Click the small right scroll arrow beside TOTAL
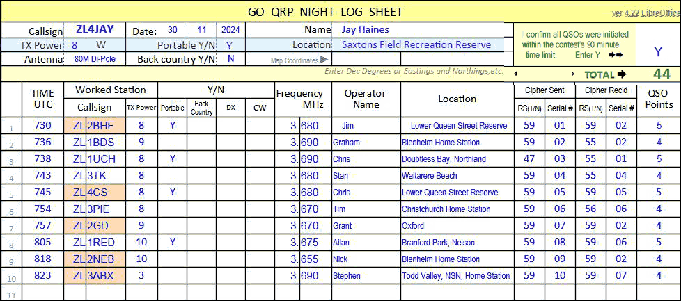 tap(573, 74)
